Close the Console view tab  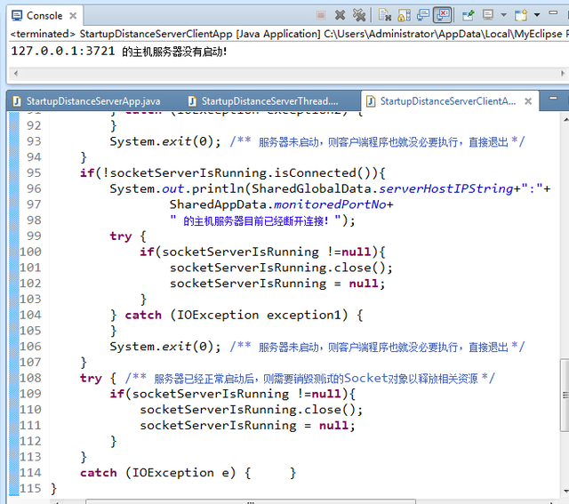click(73, 16)
